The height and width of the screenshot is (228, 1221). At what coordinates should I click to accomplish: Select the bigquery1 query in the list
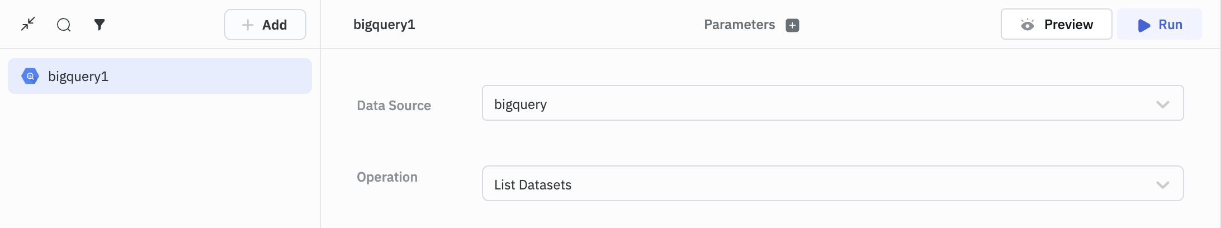point(159,76)
